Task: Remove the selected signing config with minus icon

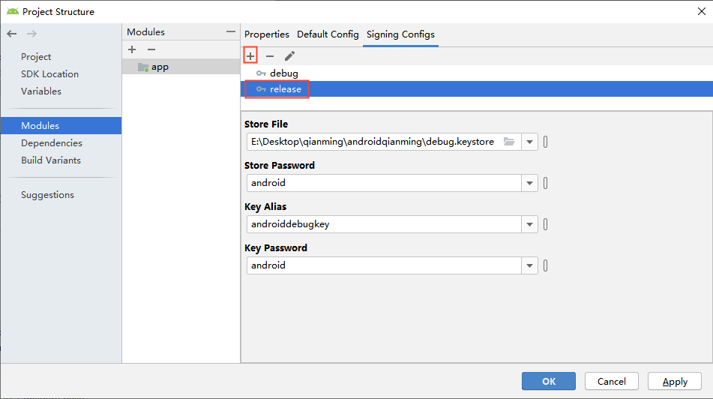Action: [270, 55]
